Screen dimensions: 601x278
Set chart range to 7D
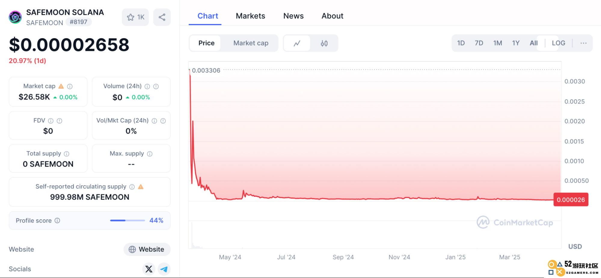coord(479,43)
